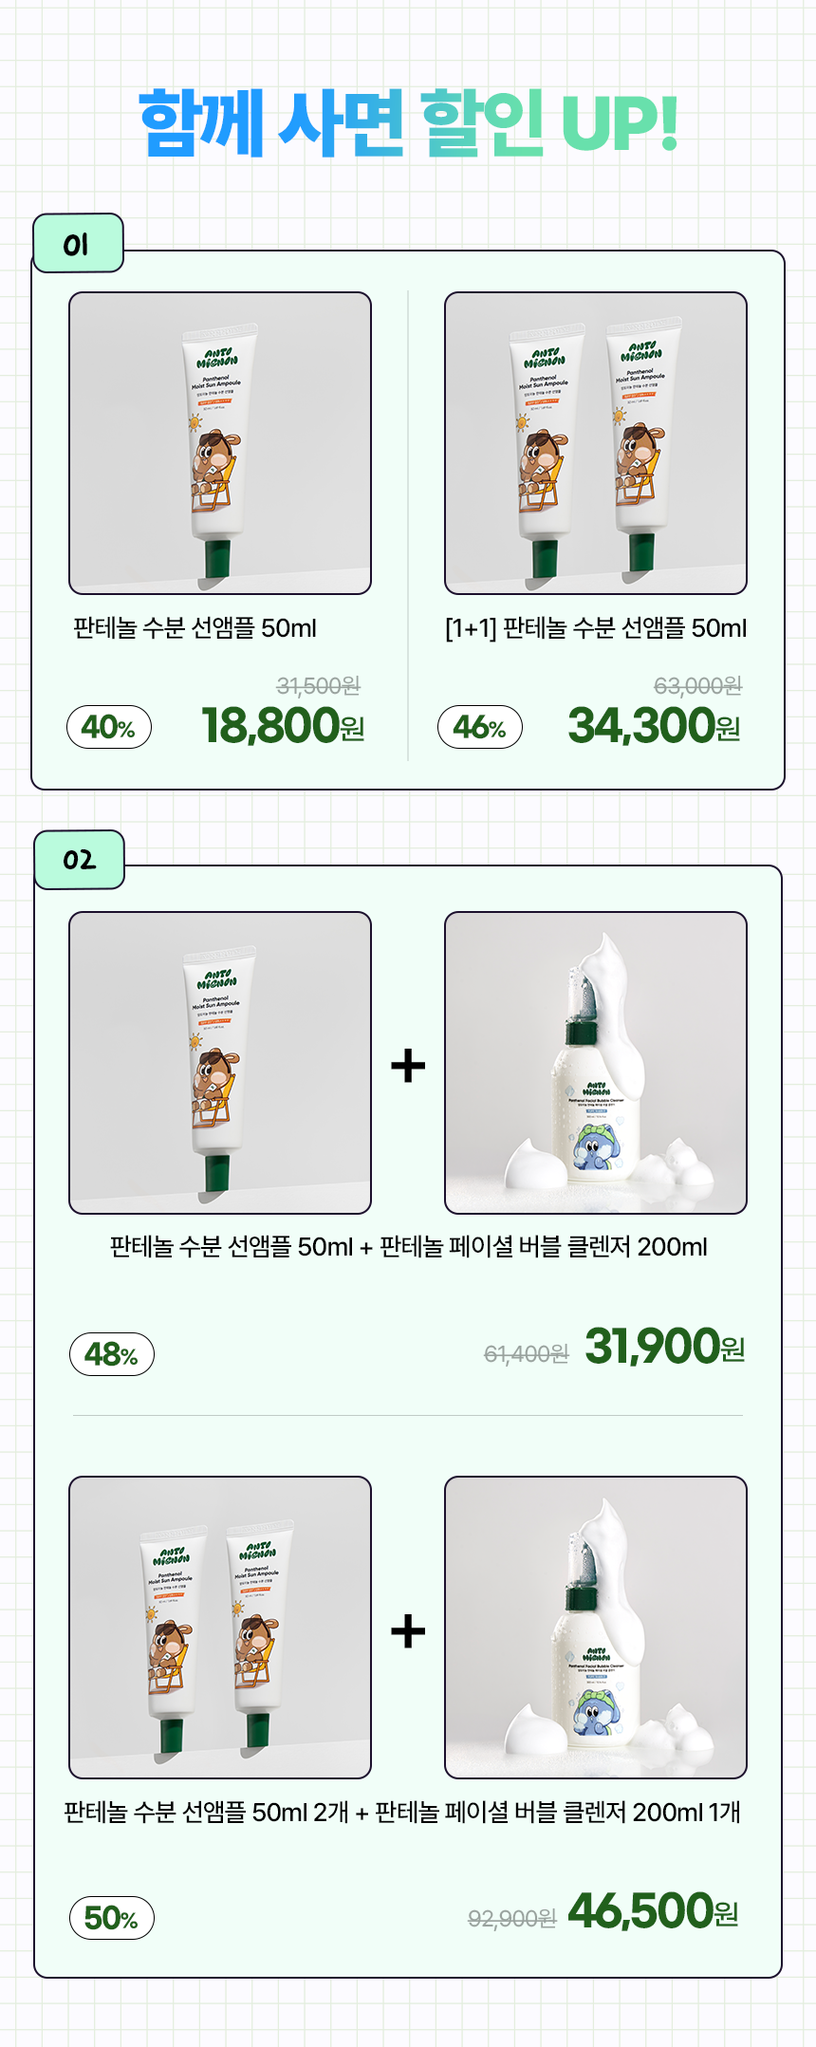Click the 48% discount badge

(x=112, y=1354)
